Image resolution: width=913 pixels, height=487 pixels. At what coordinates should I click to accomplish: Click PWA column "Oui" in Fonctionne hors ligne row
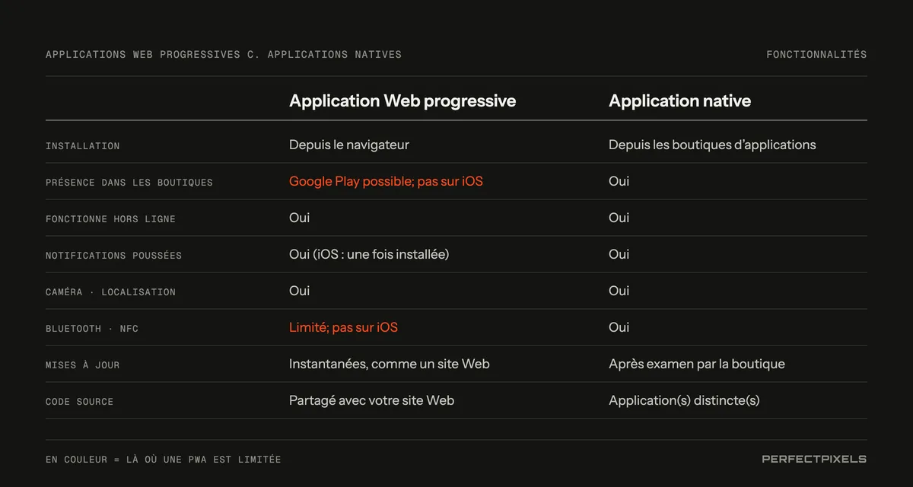(x=299, y=218)
